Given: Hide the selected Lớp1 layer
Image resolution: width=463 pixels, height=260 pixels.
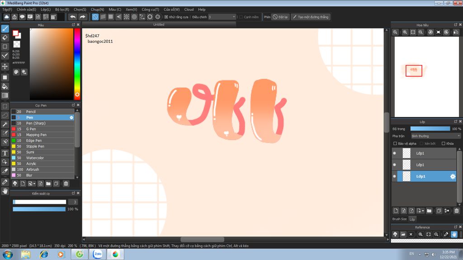Looking at the screenshot, I should pos(394,176).
